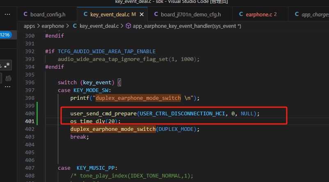This screenshot has width=329, height=182.
Task: Click user_send_cmd_prepare function name
Action: (103, 114)
